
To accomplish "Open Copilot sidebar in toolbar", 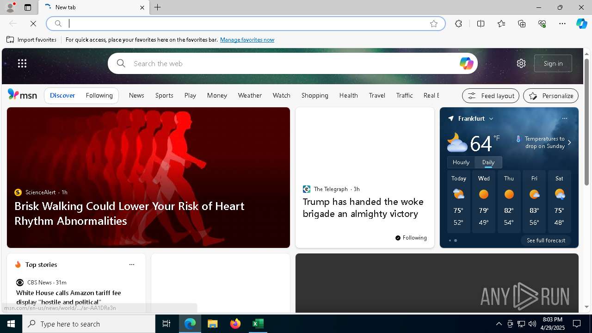I will tap(581, 24).
